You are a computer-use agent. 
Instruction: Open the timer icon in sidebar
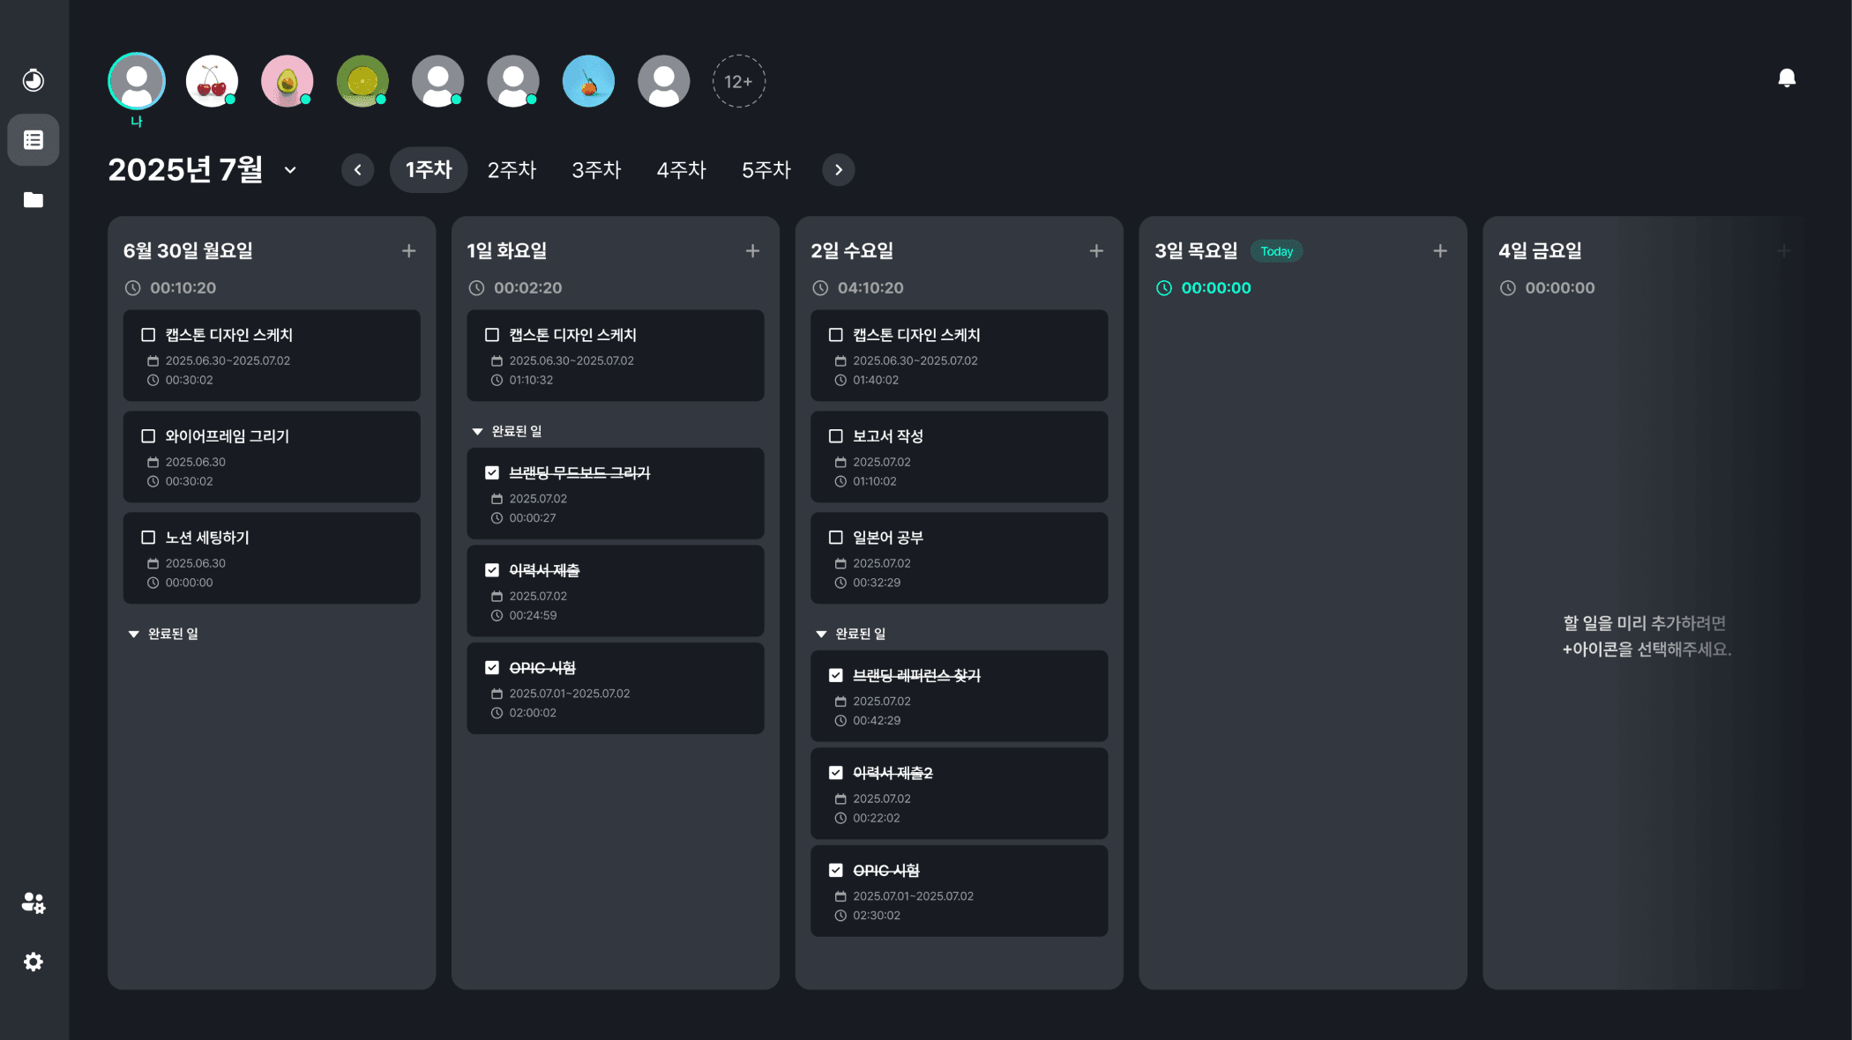click(34, 80)
